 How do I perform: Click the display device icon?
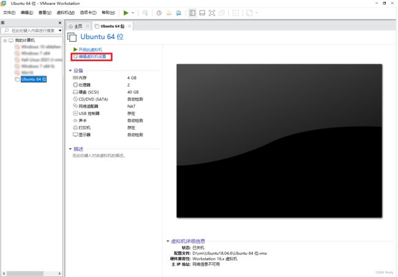75,135
